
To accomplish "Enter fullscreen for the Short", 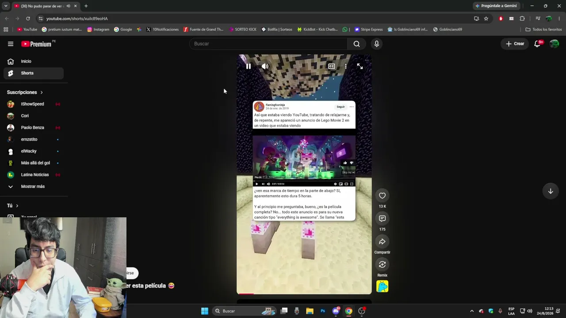I will tap(360, 66).
